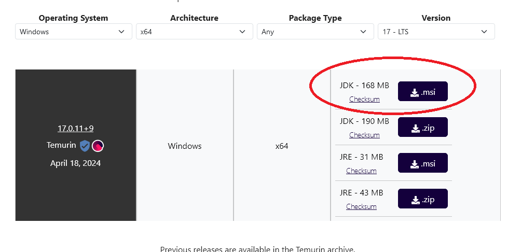
Task: Click the Version dropdown chevron arrow
Action: pos(484,32)
